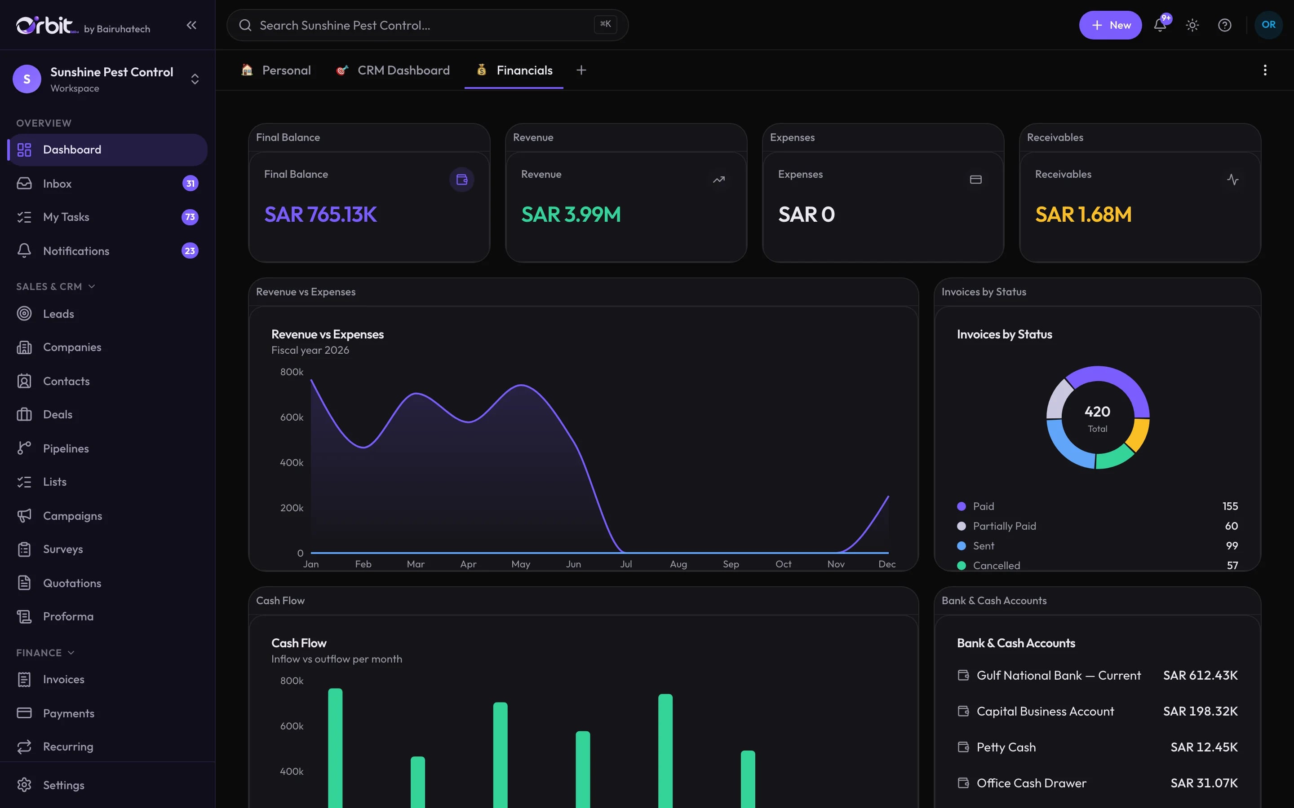Click the Quotations document icon
The height and width of the screenshot is (808, 1294).
pyautogui.click(x=24, y=583)
